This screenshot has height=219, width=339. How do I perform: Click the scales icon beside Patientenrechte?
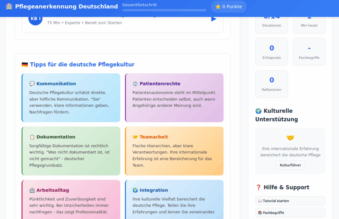click(x=135, y=84)
